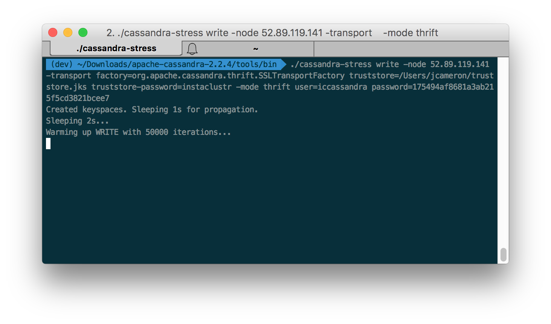This screenshot has width=551, height=324.
Task: Click the bell notification icon in second tab
Action: [x=192, y=49]
